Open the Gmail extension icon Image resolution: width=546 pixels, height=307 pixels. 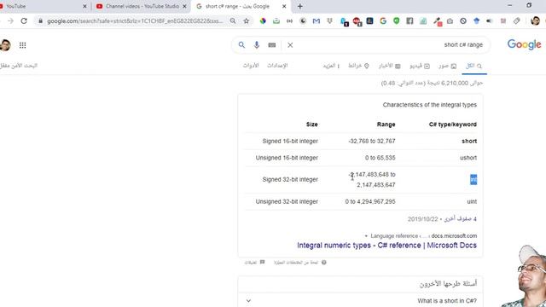[x=317, y=20]
